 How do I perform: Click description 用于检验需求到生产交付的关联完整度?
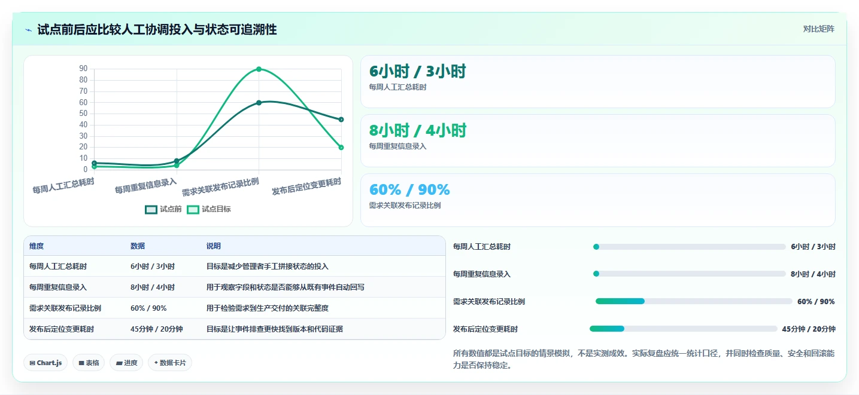(x=268, y=308)
